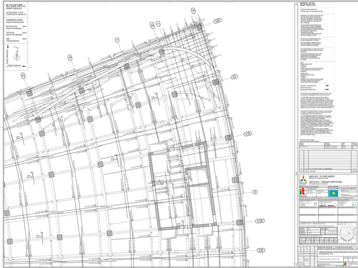This screenshot has width=358, height=268.
Task: Click grid line bubble "4.25"
Action: click(x=217, y=21)
